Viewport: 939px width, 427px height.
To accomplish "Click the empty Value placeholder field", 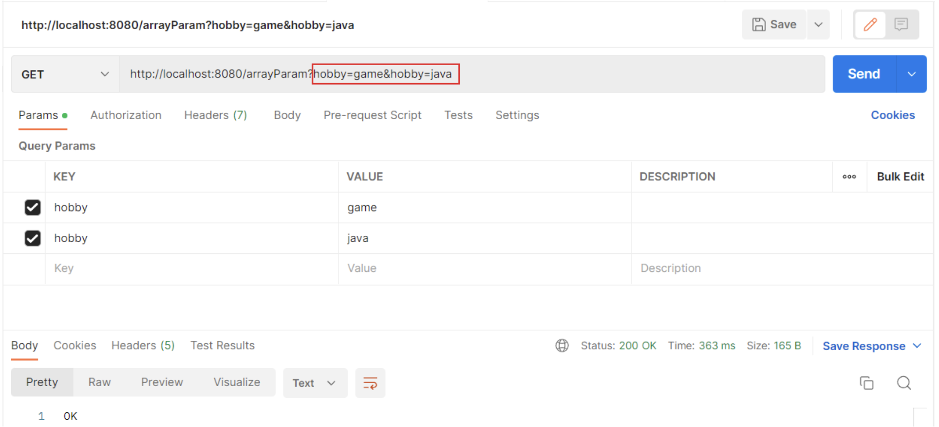I will [x=485, y=268].
